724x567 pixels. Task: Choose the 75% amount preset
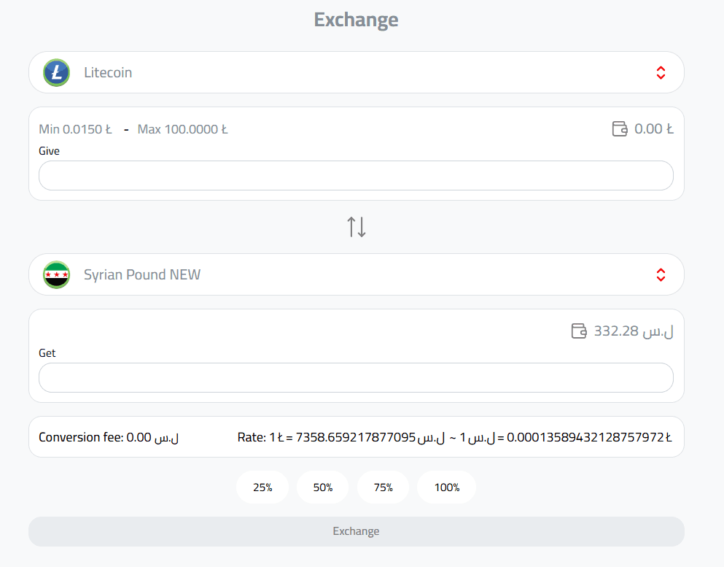coord(383,487)
